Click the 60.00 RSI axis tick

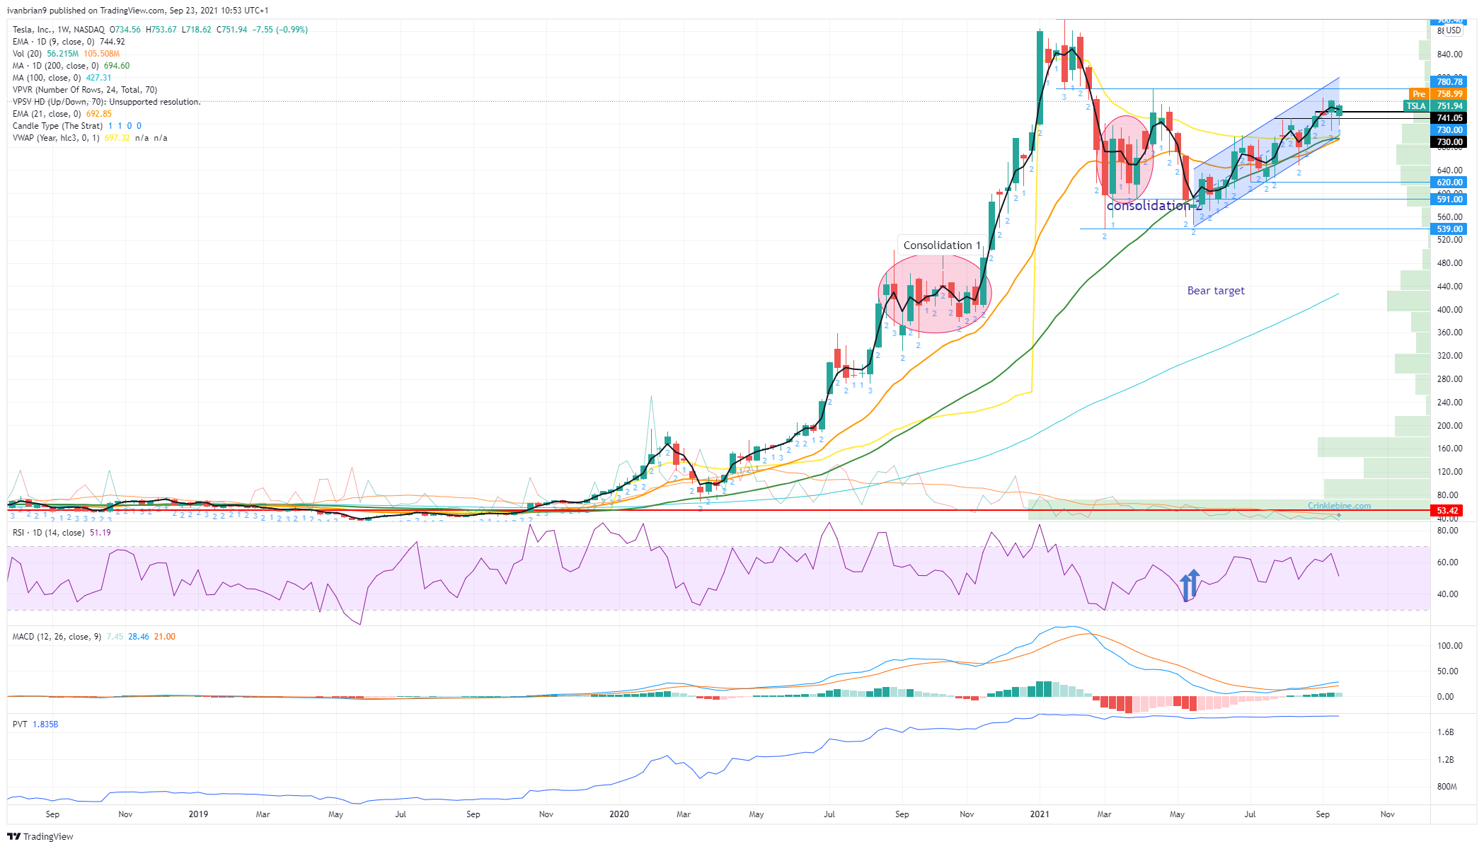coord(1447,562)
